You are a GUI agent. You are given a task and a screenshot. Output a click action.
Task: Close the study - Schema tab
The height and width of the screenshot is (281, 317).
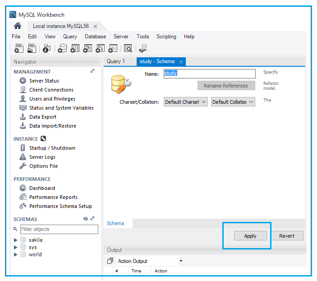181,62
